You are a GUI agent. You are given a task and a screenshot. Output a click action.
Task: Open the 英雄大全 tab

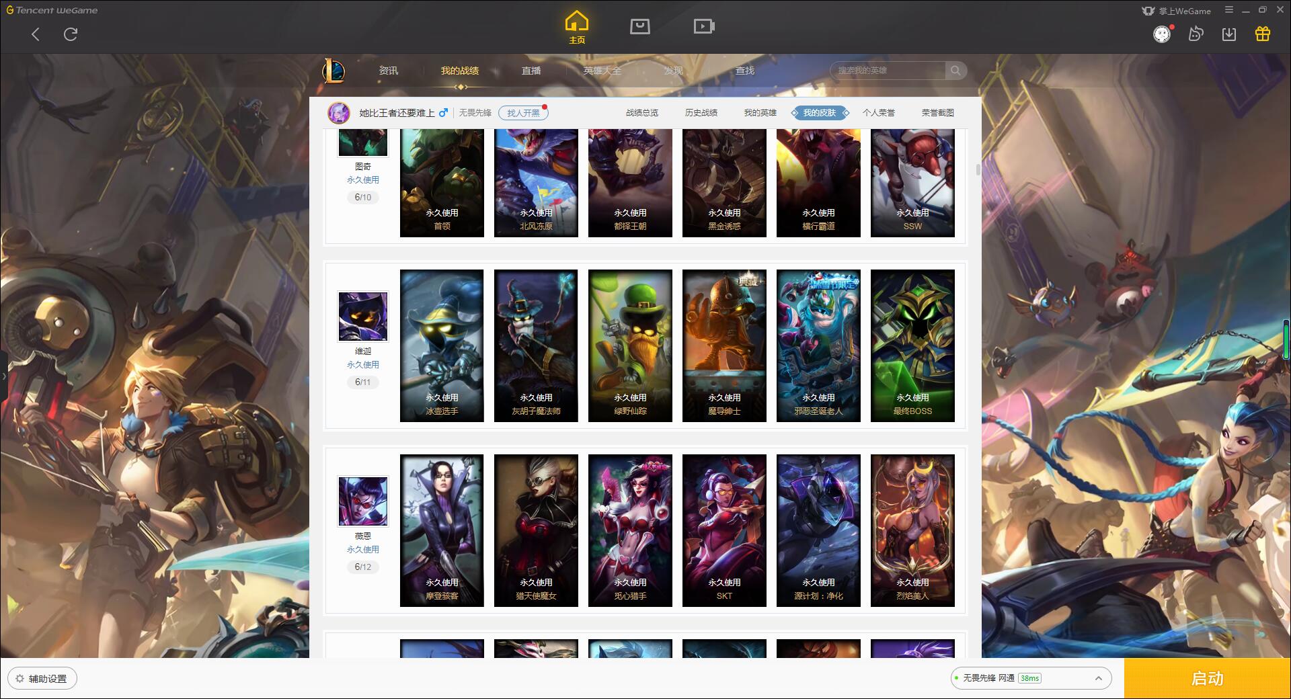602,71
